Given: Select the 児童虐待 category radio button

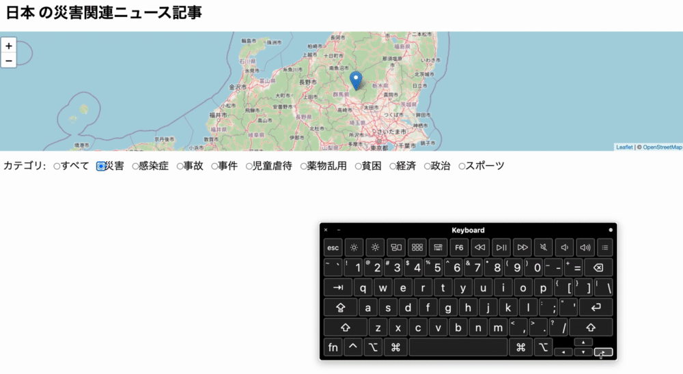Looking at the screenshot, I should [249, 167].
